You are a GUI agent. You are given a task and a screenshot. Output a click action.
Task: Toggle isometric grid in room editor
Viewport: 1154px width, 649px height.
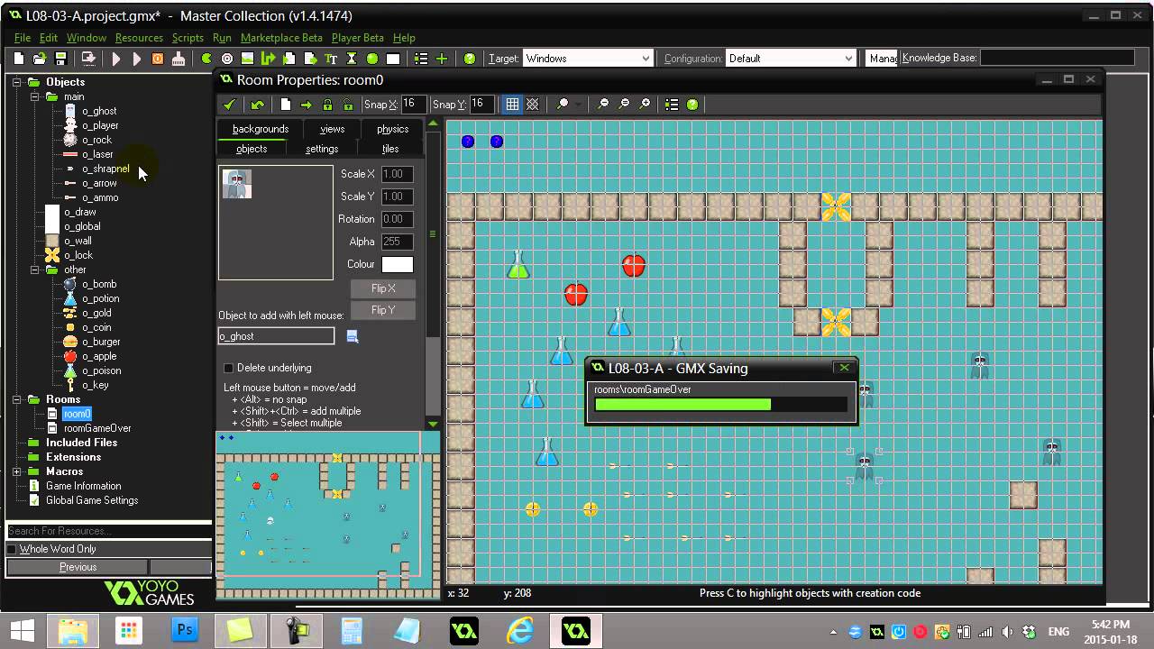(x=533, y=105)
